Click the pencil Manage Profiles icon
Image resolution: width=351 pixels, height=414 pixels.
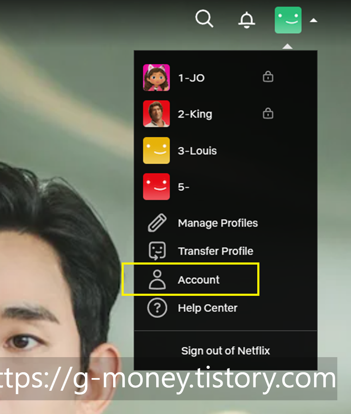click(157, 223)
